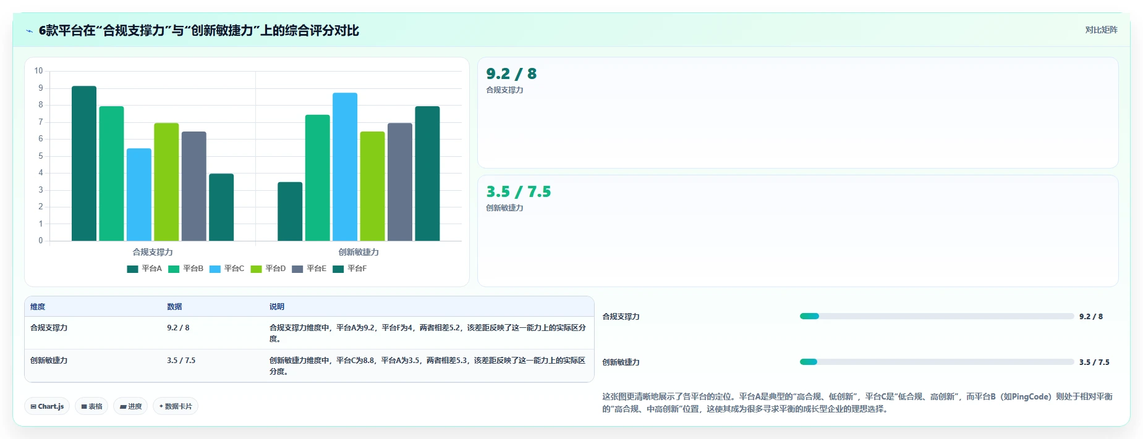This screenshot has width=1143, height=439.
Task: Click the summary paragraph mentioning PingCode
Action: pyautogui.click(x=857, y=403)
